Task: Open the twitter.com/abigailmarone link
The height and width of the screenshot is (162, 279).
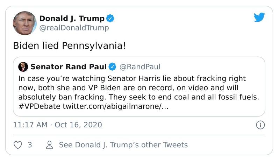Action: point(115,106)
